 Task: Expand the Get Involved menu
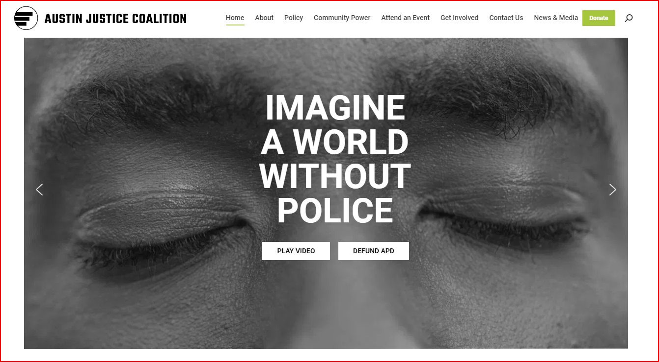click(x=459, y=18)
